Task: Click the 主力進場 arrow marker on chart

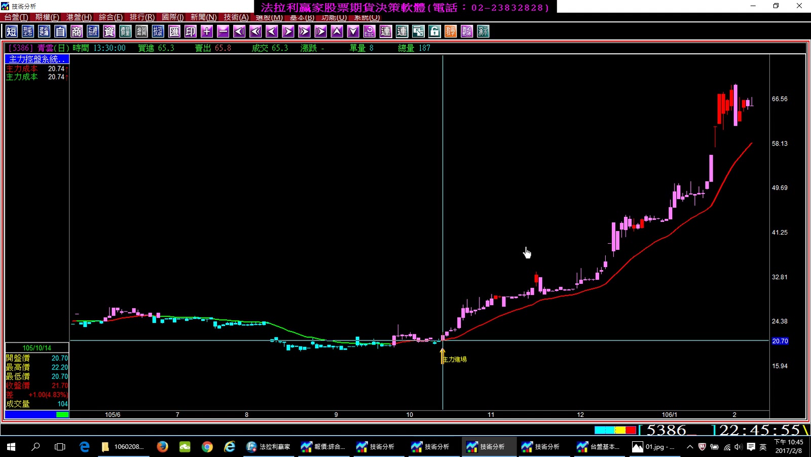Action: click(443, 356)
